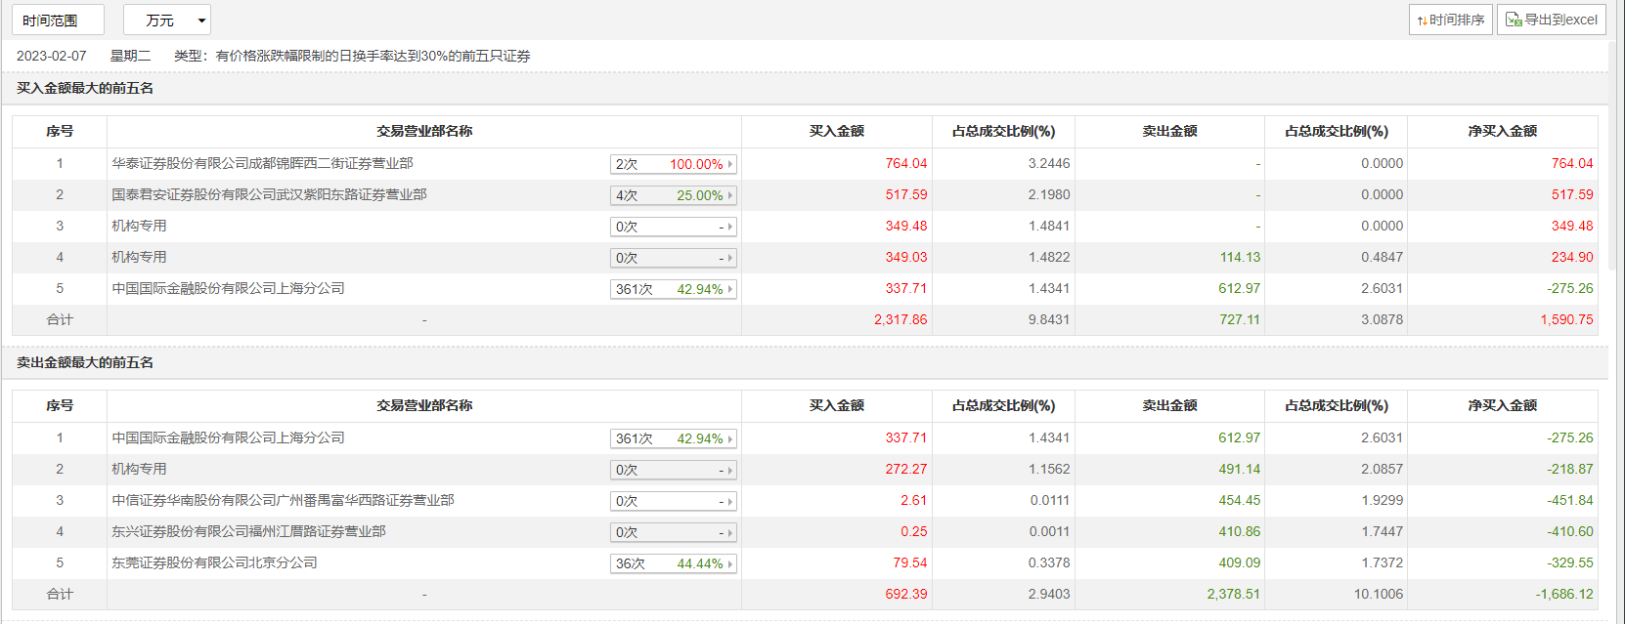The image size is (1625, 624).
Task: Open 东兴证券福州江厝路证券营业部 link
Action: point(248,532)
